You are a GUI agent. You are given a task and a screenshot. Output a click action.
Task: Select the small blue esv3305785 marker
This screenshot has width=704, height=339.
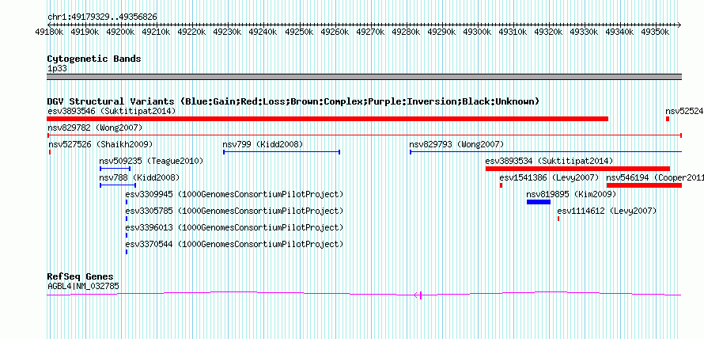127,219
